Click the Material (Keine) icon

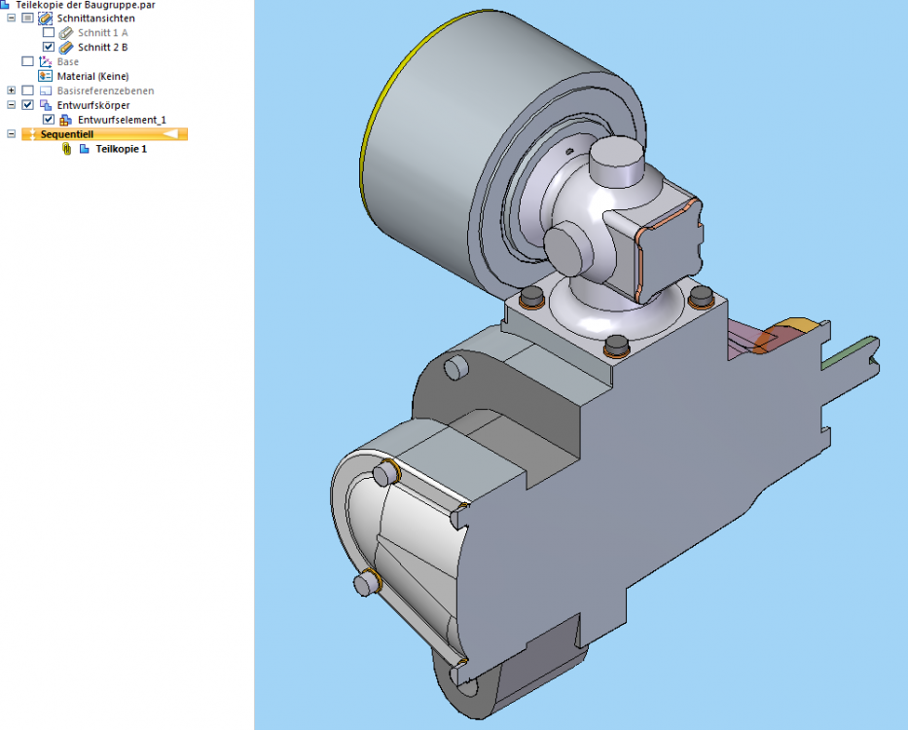coord(45,76)
